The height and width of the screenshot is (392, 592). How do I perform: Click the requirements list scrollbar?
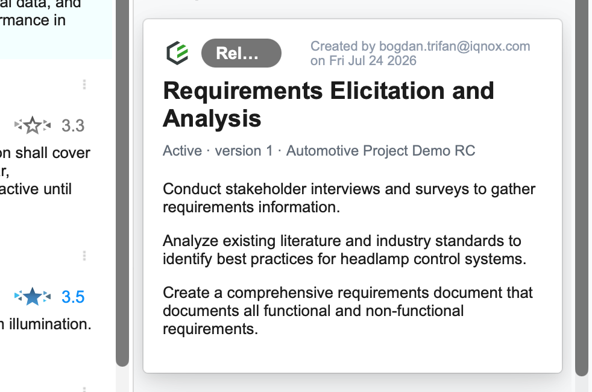tap(122, 183)
